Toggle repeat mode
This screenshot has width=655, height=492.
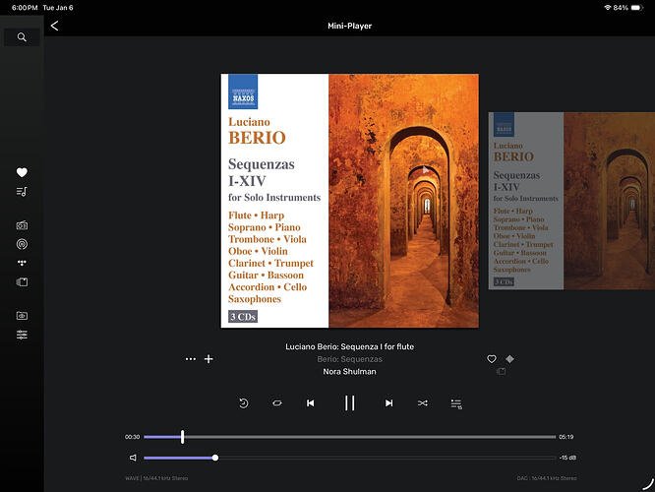[277, 403]
